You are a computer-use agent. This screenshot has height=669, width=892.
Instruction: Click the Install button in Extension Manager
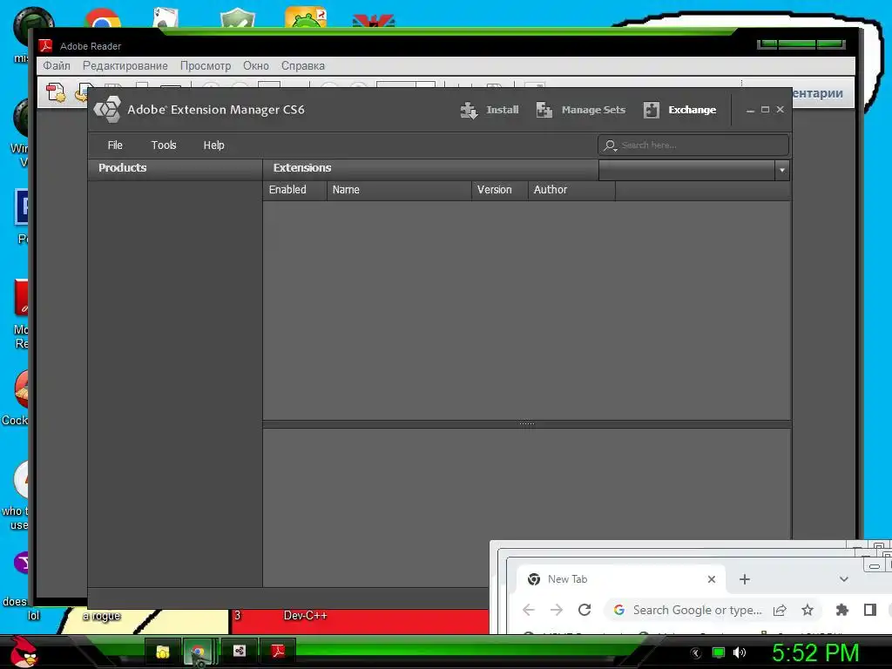coord(490,110)
